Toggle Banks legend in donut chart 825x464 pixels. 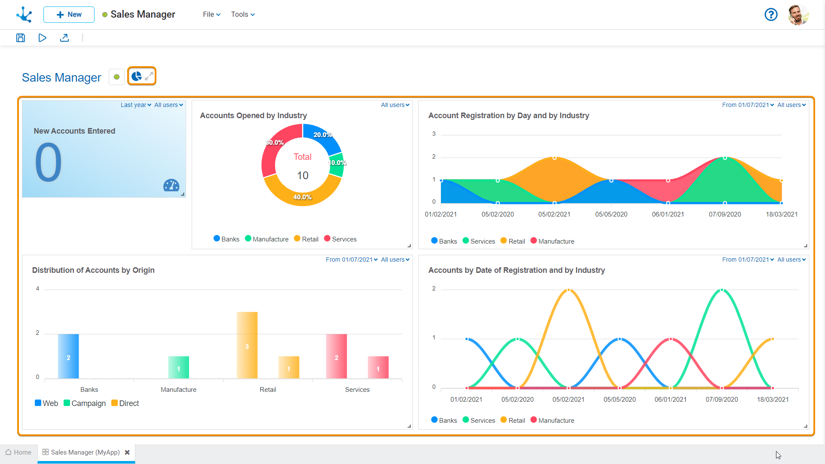[x=226, y=239]
